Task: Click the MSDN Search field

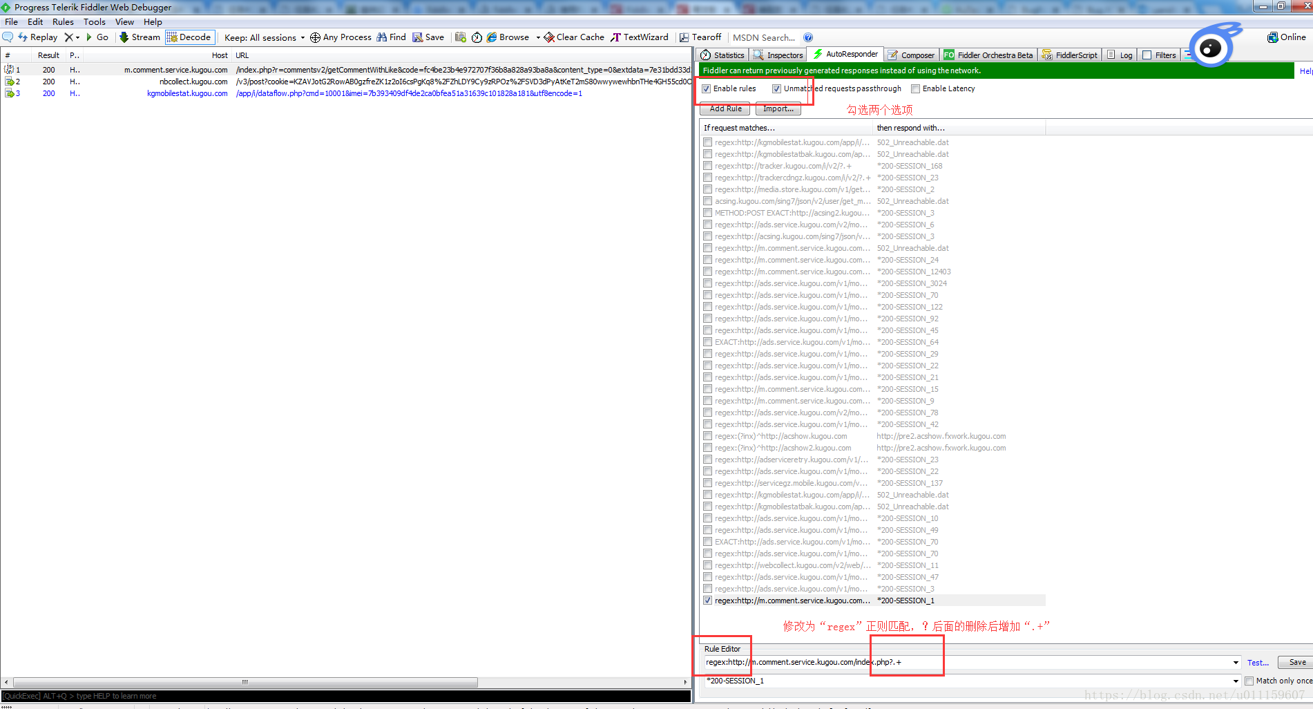Action: tap(764, 38)
